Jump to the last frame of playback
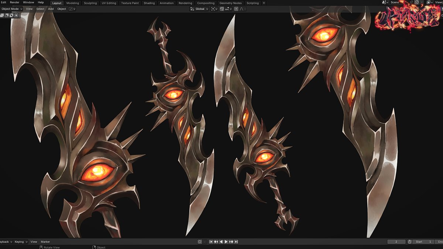The width and height of the screenshot is (443, 249). coord(236,242)
